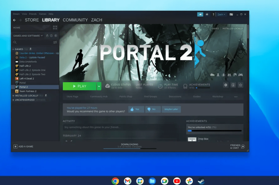Toggle Portal 2 as a favorite star
The image size is (279, 185).
point(241,85)
